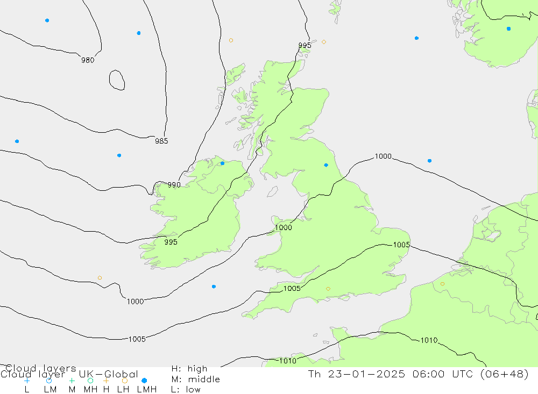Viewport: 538px width, 394px height.
Task: Select LMH marker above the closed oval isobar
Action: point(139,33)
